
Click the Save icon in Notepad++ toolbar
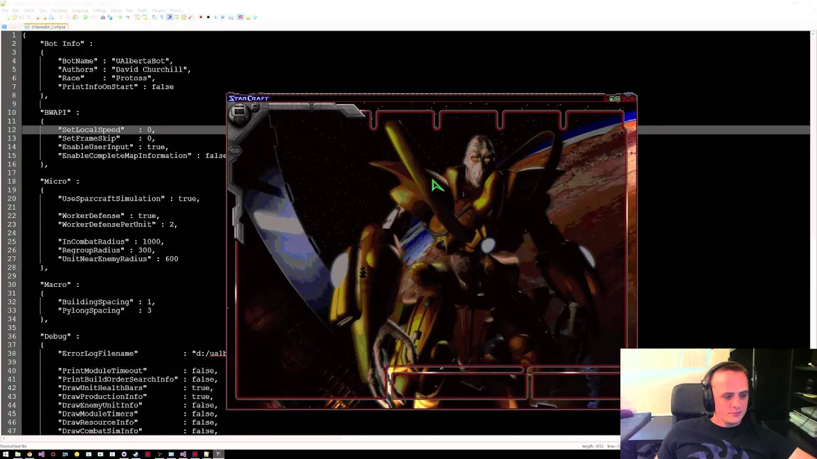[x=22, y=17]
